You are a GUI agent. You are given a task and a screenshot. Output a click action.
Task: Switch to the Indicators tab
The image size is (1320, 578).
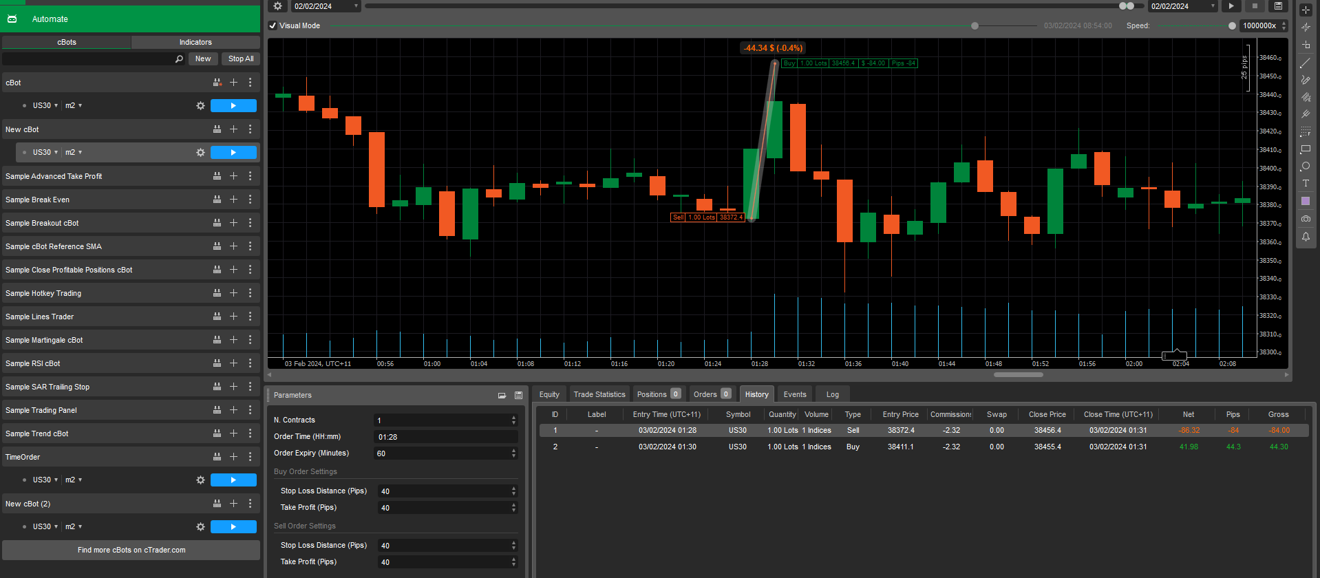click(195, 42)
